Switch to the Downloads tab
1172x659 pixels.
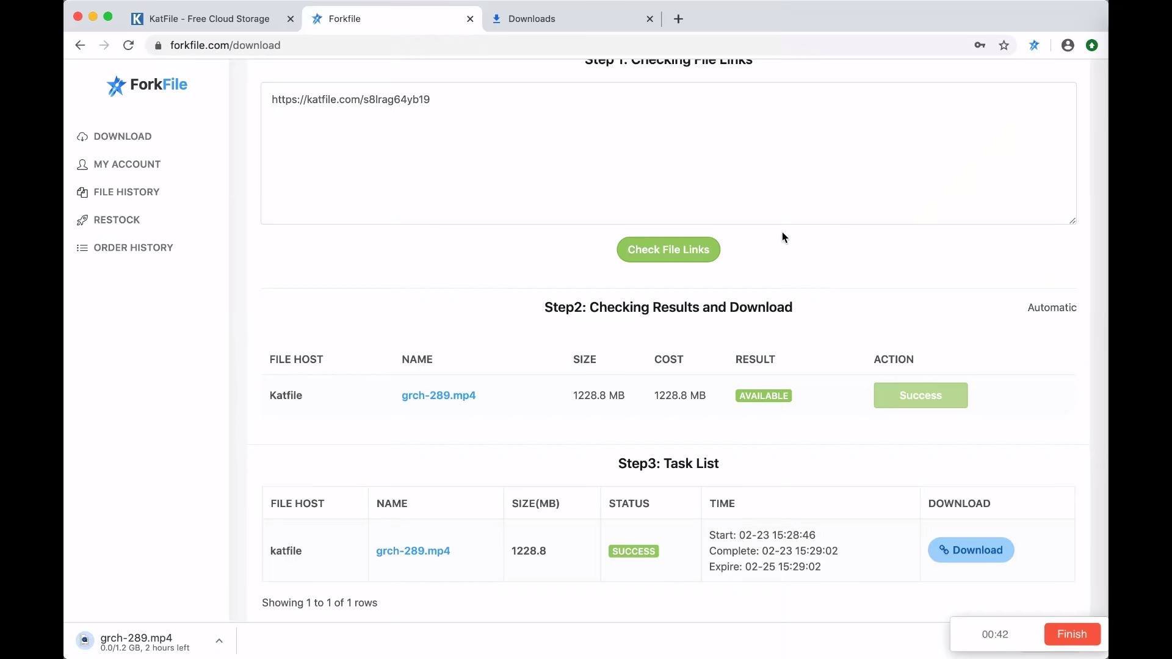[x=572, y=19]
